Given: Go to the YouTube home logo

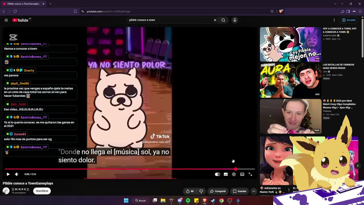Looking at the screenshot, I should pyautogui.click(x=20, y=20).
